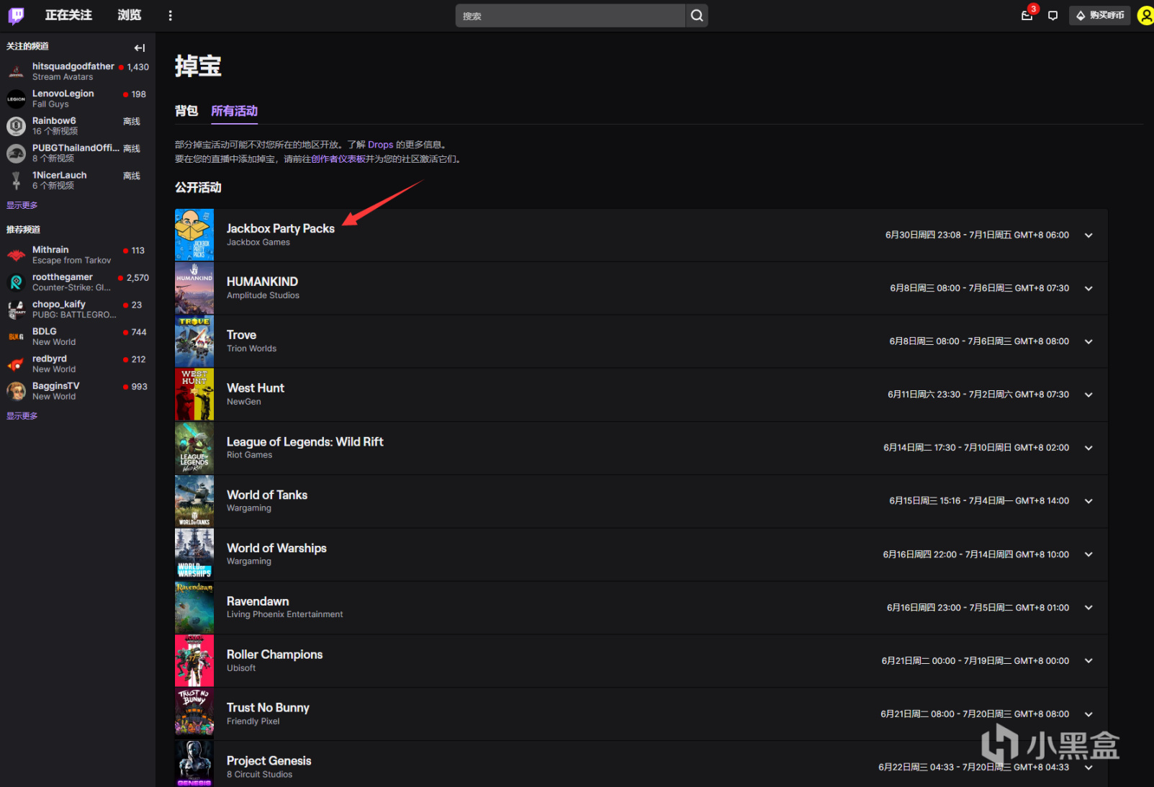Viewport: 1154px width, 787px height.
Task: Expand the Roller Champions campaign
Action: click(1088, 661)
